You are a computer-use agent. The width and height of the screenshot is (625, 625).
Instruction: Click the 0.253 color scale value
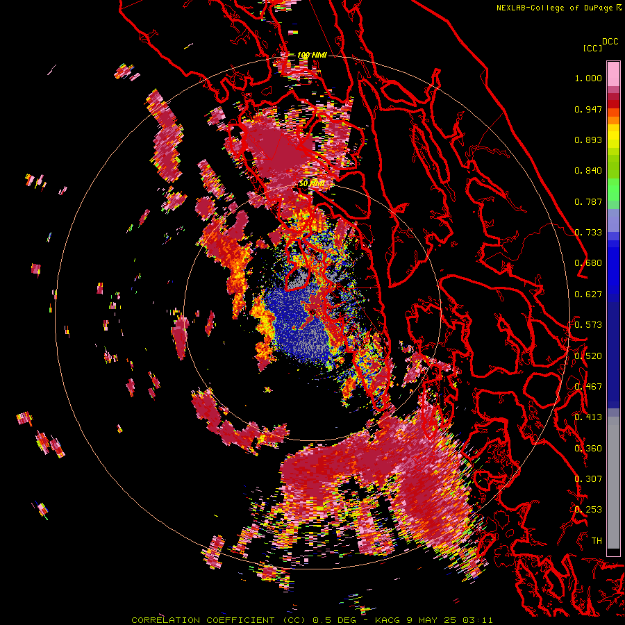(x=588, y=510)
